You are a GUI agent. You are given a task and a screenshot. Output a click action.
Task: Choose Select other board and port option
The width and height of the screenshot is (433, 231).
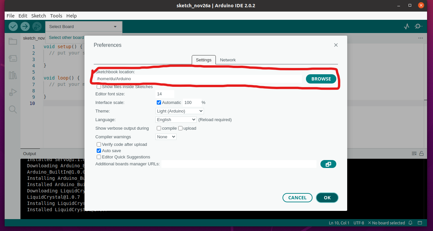[66, 38]
